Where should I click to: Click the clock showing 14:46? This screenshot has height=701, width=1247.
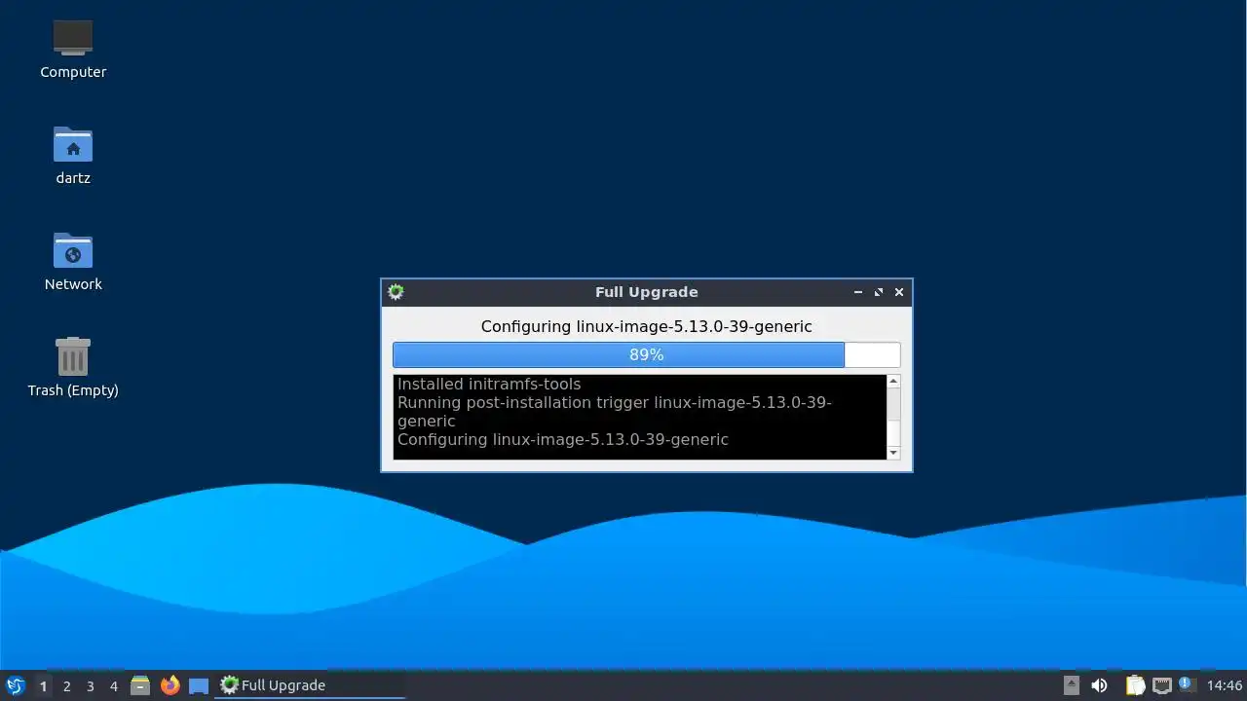[1225, 685]
